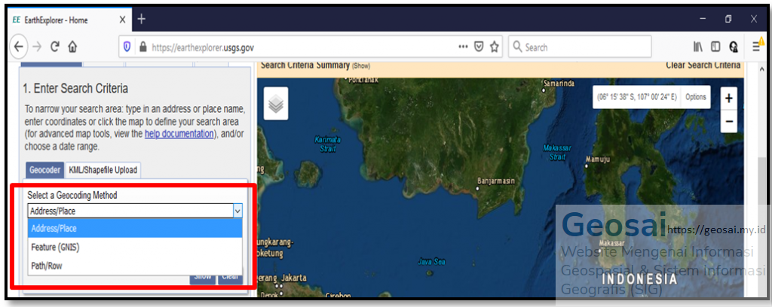This screenshot has width=772, height=307.
Task: Click the browser Search box
Action: [580, 47]
